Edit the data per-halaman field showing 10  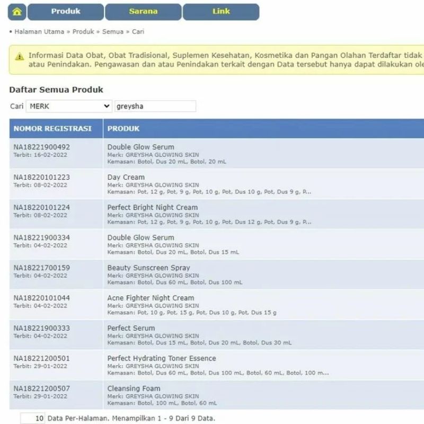pos(33,418)
